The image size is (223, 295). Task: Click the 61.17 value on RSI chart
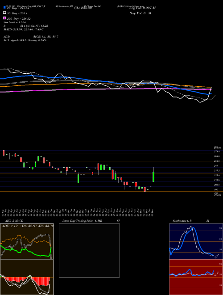click(x=217, y=274)
